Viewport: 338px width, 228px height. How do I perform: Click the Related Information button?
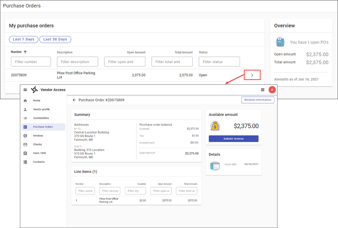pyautogui.click(x=258, y=100)
